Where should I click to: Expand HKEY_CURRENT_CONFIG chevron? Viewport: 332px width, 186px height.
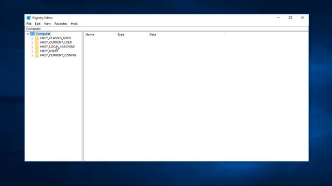tap(32, 55)
